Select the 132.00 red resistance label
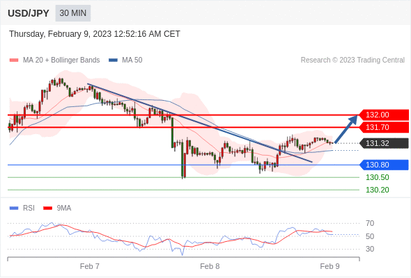411x278 pixels. (384, 115)
